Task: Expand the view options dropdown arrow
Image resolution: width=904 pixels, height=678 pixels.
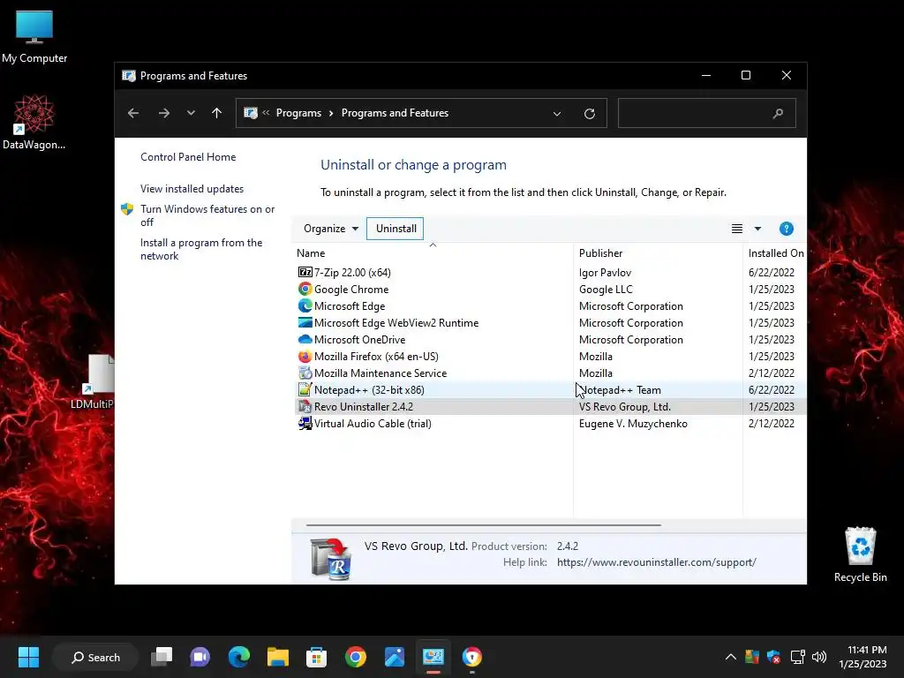Action: click(757, 229)
